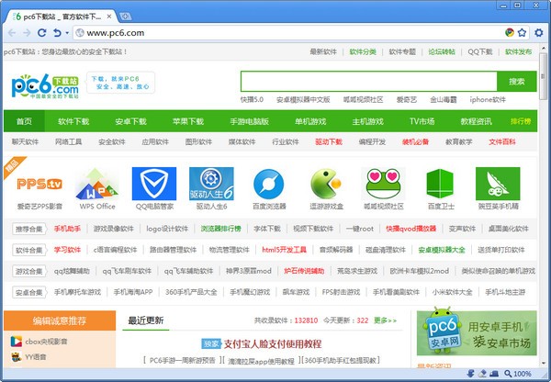Click the 聊天软件 category link
The image size is (551, 382).
click(25, 142)
